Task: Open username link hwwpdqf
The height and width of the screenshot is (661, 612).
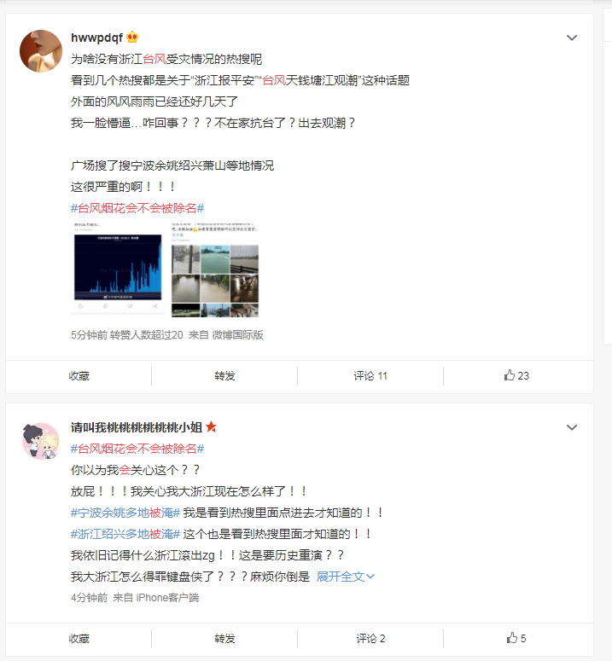Action: point(97,38)
